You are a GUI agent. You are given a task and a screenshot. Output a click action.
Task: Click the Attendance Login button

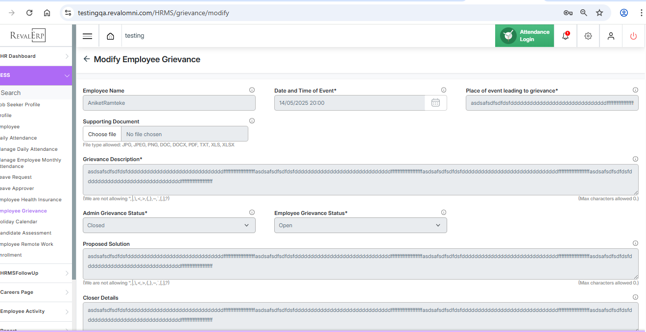tap(525, 36)
